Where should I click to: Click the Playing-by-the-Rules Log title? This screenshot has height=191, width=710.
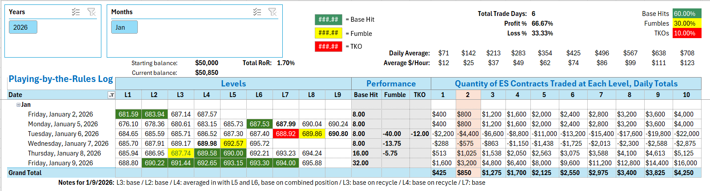pyautogui.click(x=61, y=79)
